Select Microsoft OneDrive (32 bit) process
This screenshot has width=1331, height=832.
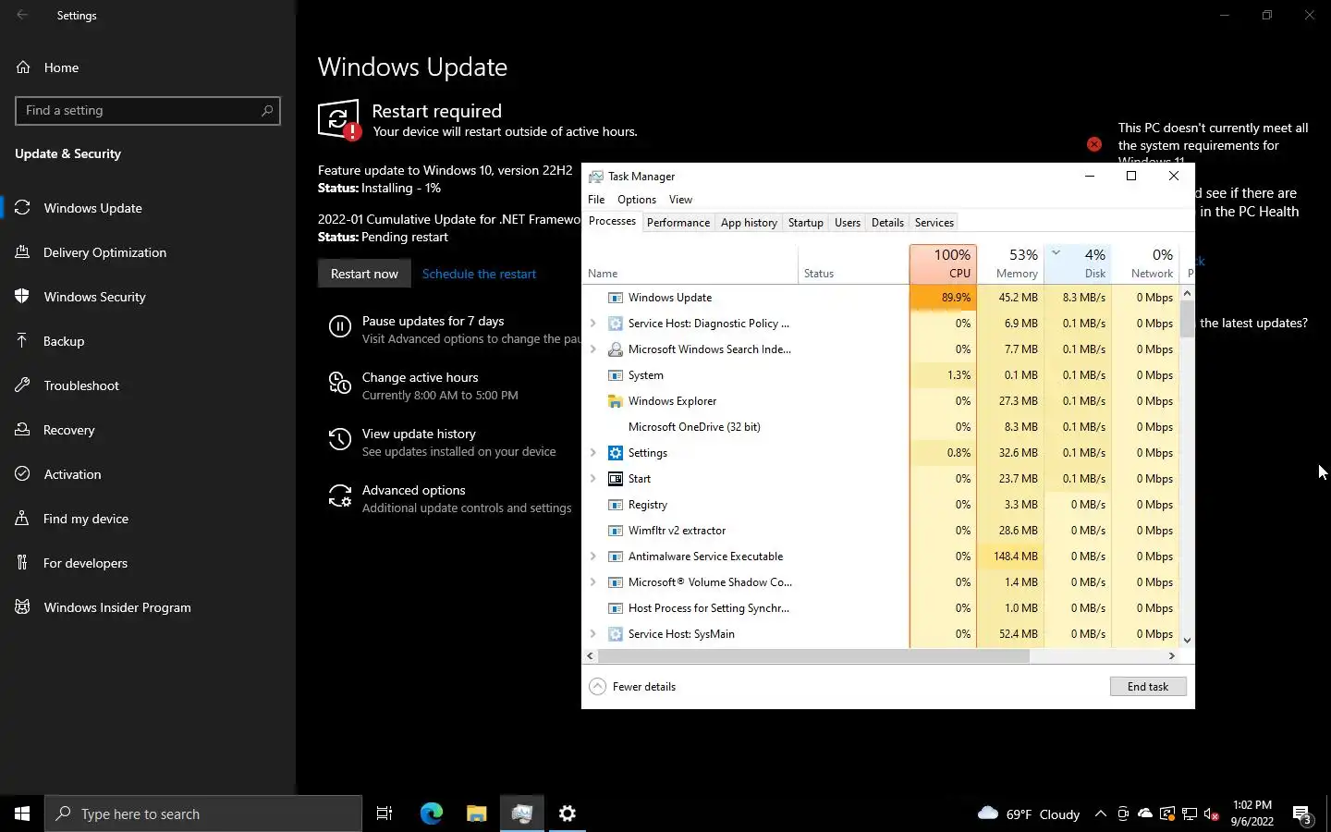(x=880, y=427)
